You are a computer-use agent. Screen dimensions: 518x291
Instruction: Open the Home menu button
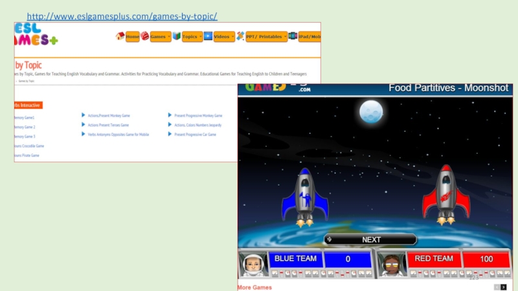pyautogui.click(x=133, y=37)
